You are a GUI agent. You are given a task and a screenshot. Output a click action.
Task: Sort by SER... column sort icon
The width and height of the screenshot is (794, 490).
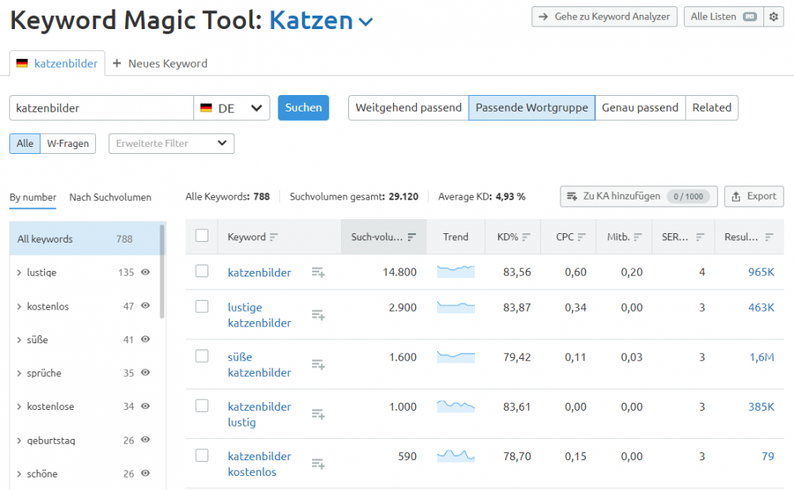[700, 236]
